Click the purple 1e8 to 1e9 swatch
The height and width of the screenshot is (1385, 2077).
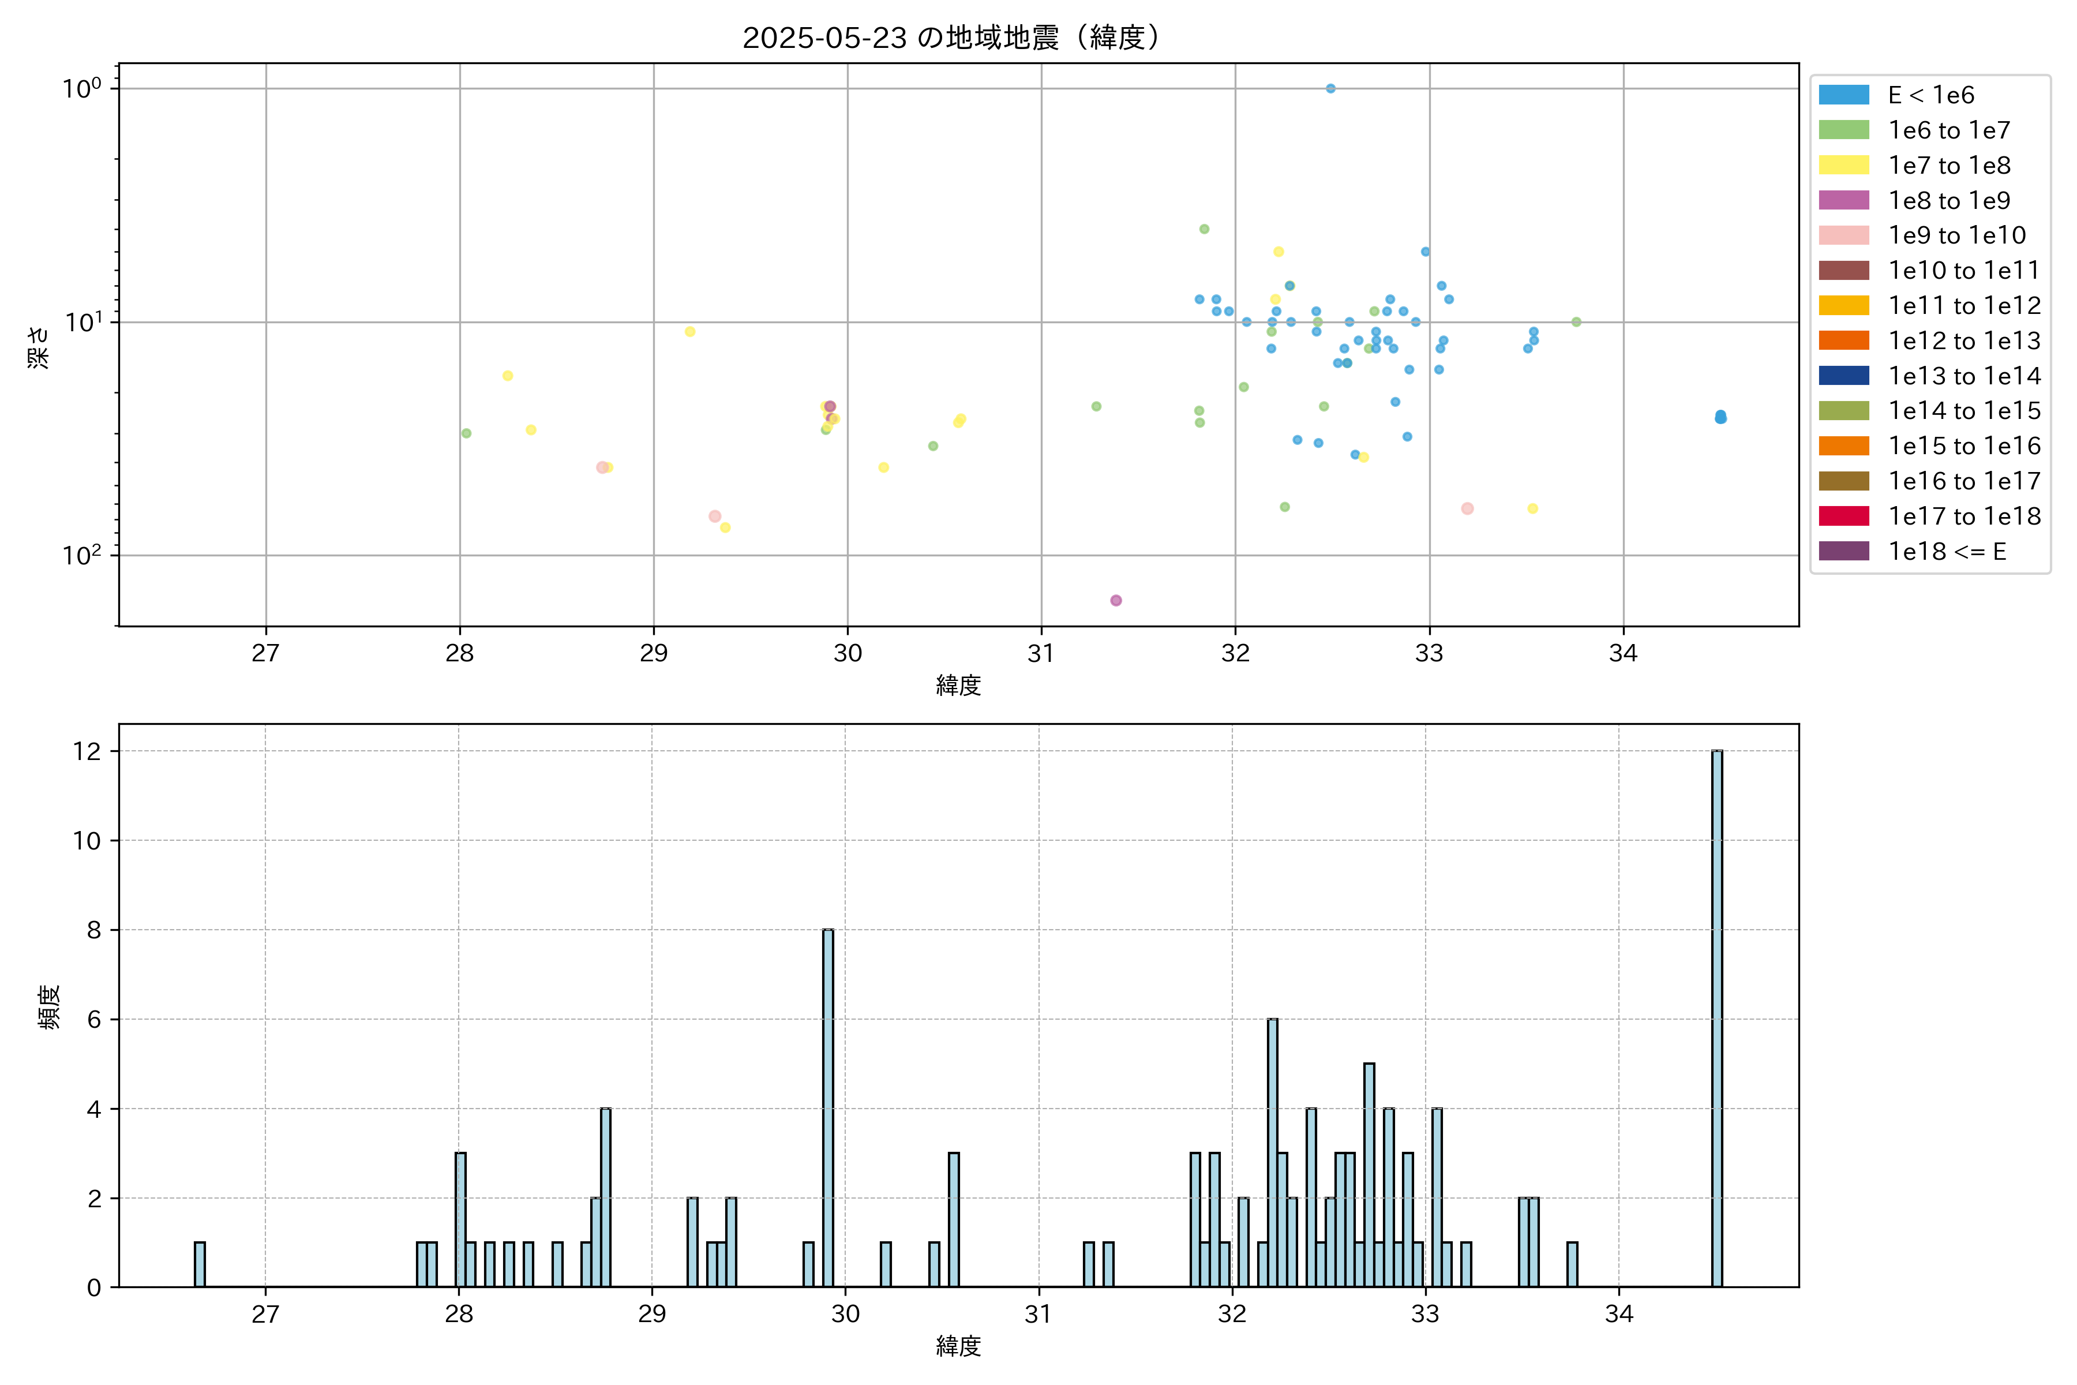pos(1843,200)
